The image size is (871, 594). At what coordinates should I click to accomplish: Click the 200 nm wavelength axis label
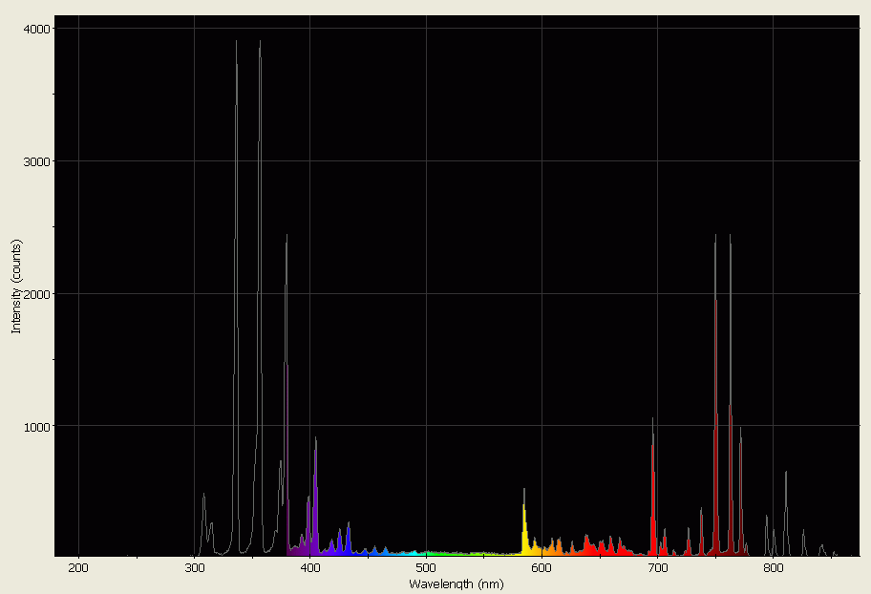pyautogui.click(x=79, y=567)
